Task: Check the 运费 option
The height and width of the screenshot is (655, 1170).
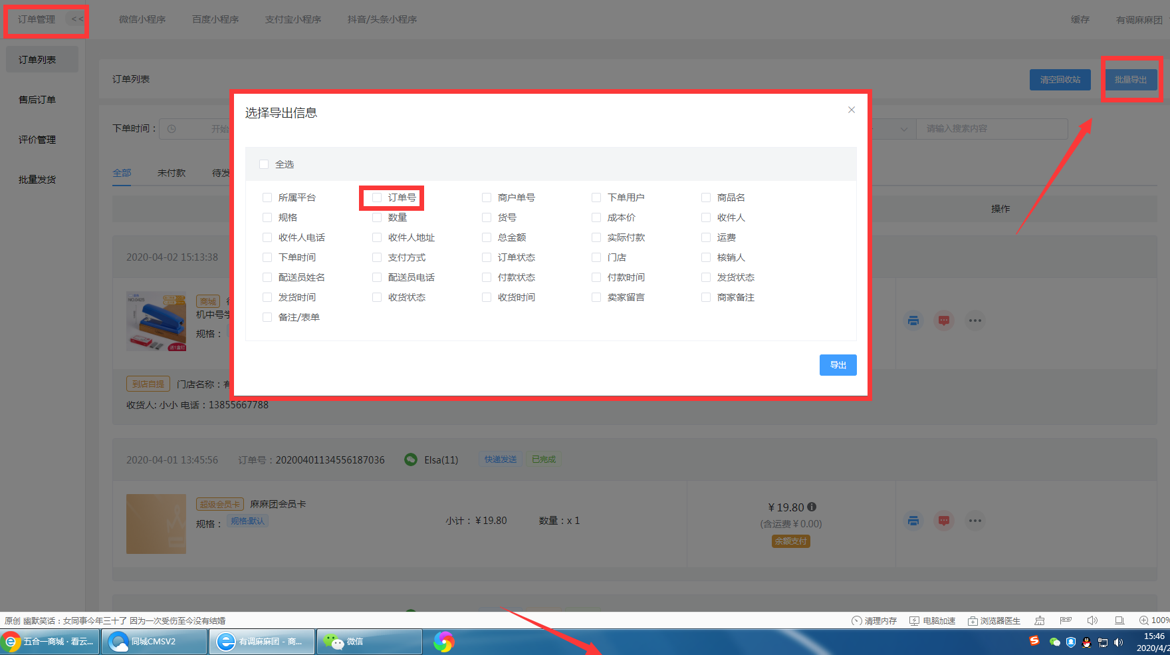Action: click(706, 237)
